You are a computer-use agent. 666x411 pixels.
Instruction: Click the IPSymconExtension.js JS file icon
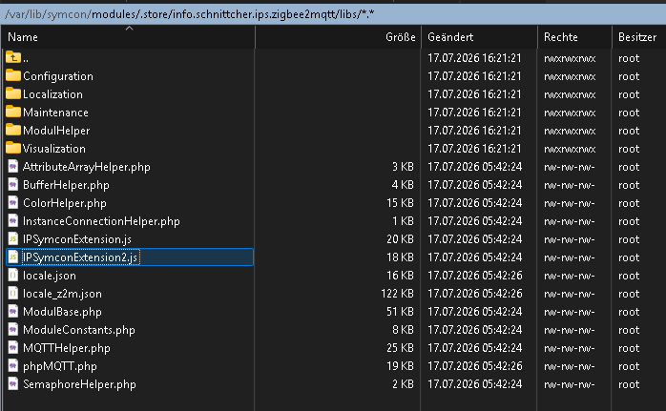(x=13, y=239)
